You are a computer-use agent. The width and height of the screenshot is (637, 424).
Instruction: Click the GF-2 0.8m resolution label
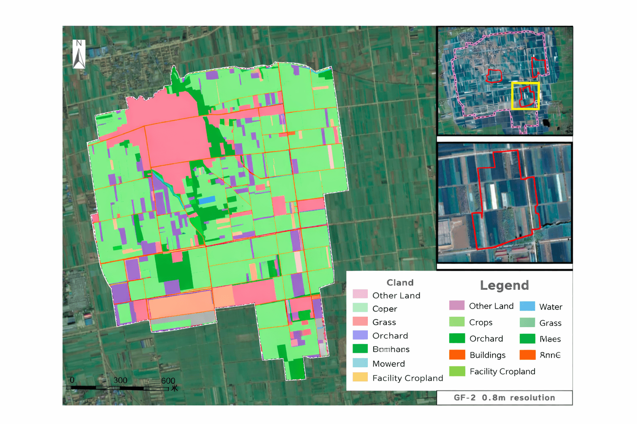[x=504, y=398]
